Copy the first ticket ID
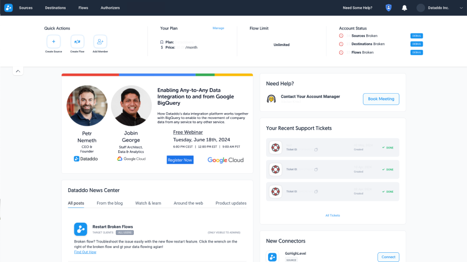Screen dimensions: 467x262 (316, 150)
